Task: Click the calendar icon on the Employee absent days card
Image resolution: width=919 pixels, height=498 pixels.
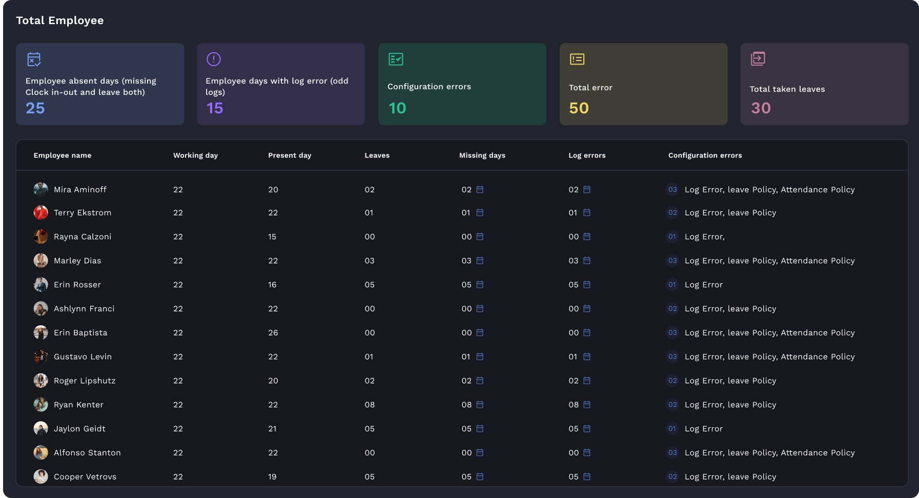Action: (34, 59)
